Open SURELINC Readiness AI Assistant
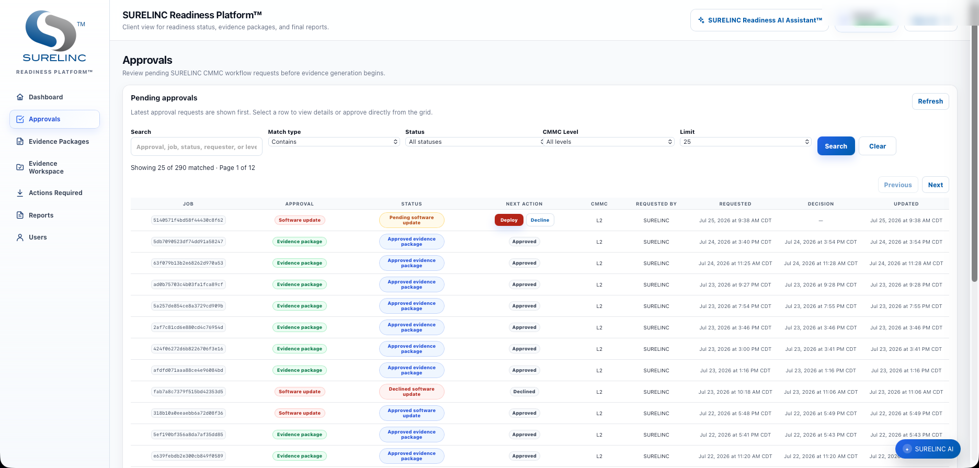Screen dimensions: 979x468 pyautogui.click(x=759, y=20)
